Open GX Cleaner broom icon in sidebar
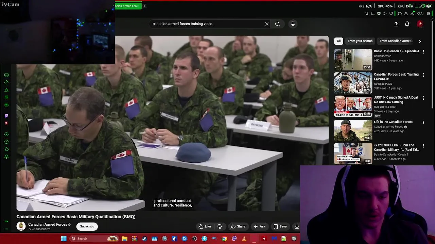Image resolution: width=435 pixels, height=244 pixels. 6,90
